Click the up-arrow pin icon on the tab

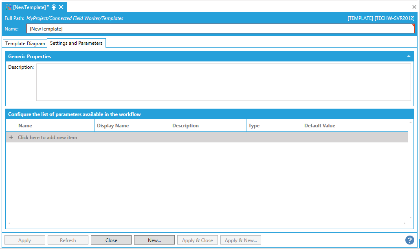(x=54, y=7)
